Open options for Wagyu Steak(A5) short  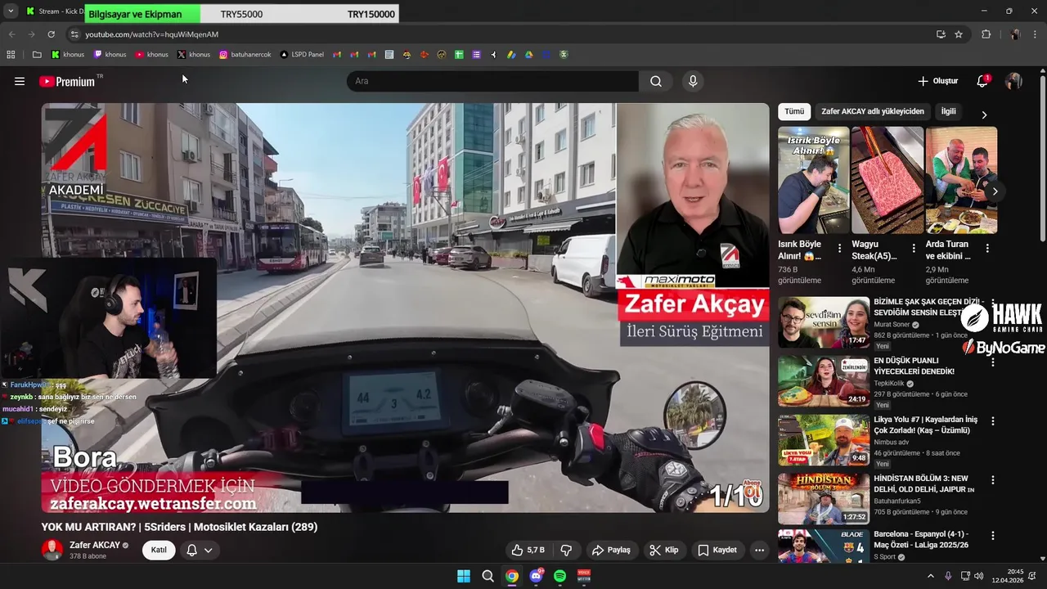point(914,248)
